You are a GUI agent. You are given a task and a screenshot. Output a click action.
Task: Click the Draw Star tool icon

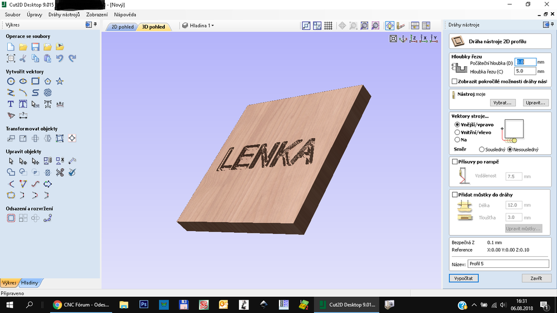60,81
